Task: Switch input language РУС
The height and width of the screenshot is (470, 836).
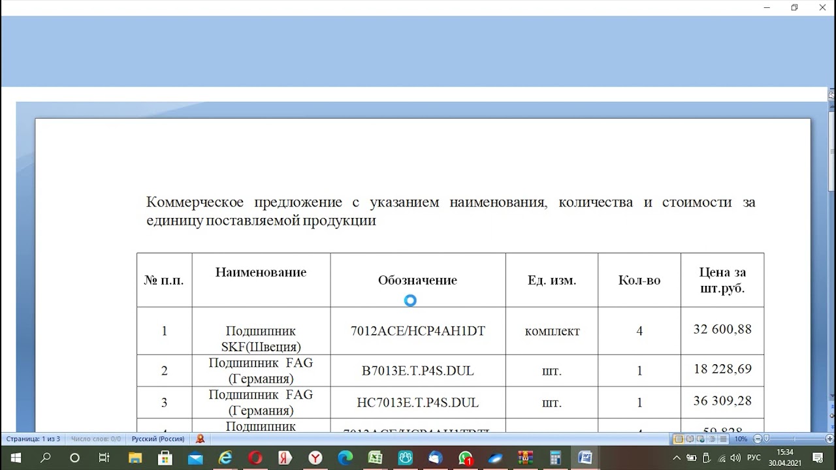Action: click(754, 458)
